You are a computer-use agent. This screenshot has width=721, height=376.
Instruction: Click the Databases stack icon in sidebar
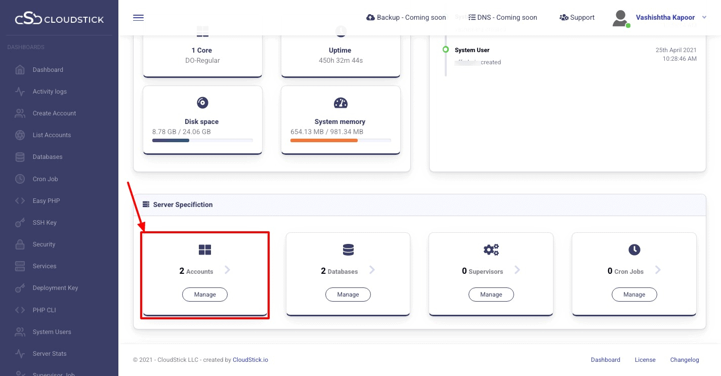[x=20, y=157]
